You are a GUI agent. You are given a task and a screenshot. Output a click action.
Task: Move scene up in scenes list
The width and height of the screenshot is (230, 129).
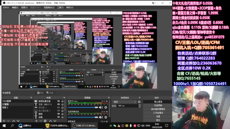[x=14, y=121]
